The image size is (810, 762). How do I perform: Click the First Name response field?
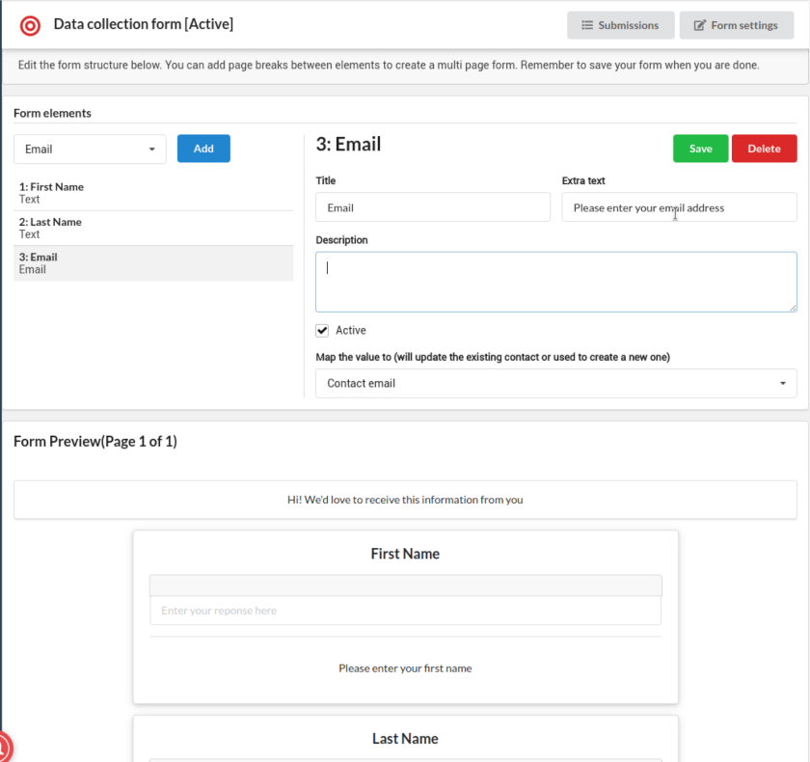405,610
